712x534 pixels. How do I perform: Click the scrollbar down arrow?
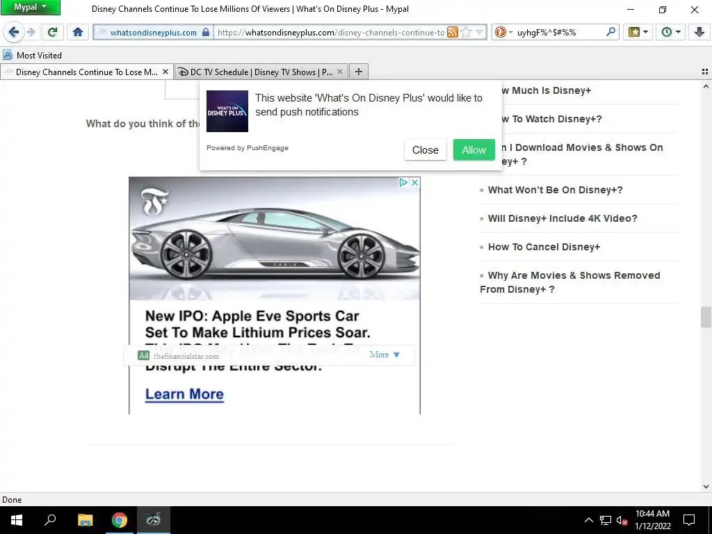tap(706, 486)
